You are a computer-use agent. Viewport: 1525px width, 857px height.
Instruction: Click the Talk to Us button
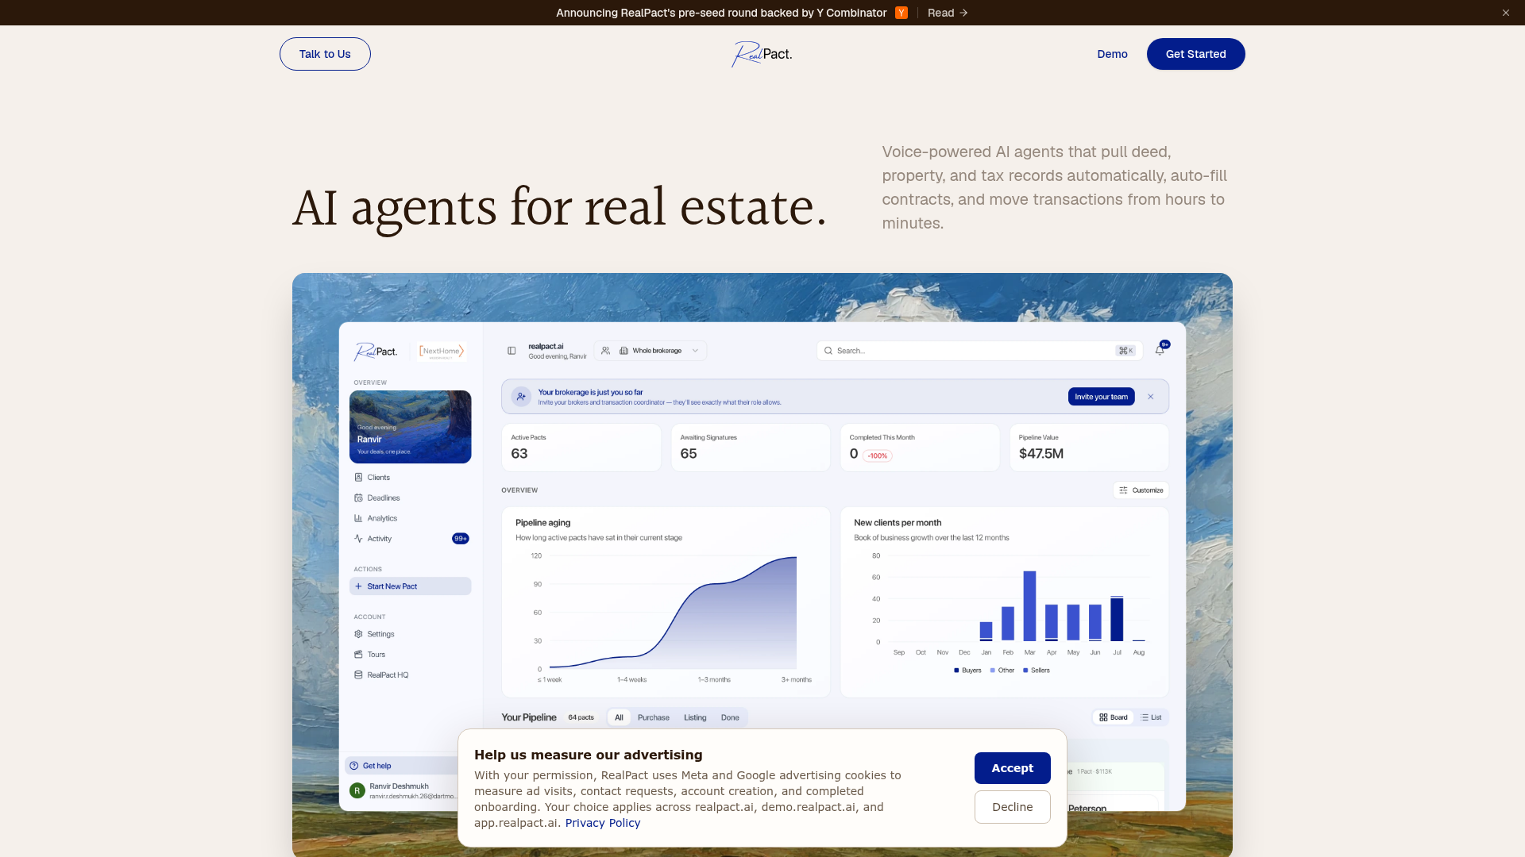[x=325, y=54]
